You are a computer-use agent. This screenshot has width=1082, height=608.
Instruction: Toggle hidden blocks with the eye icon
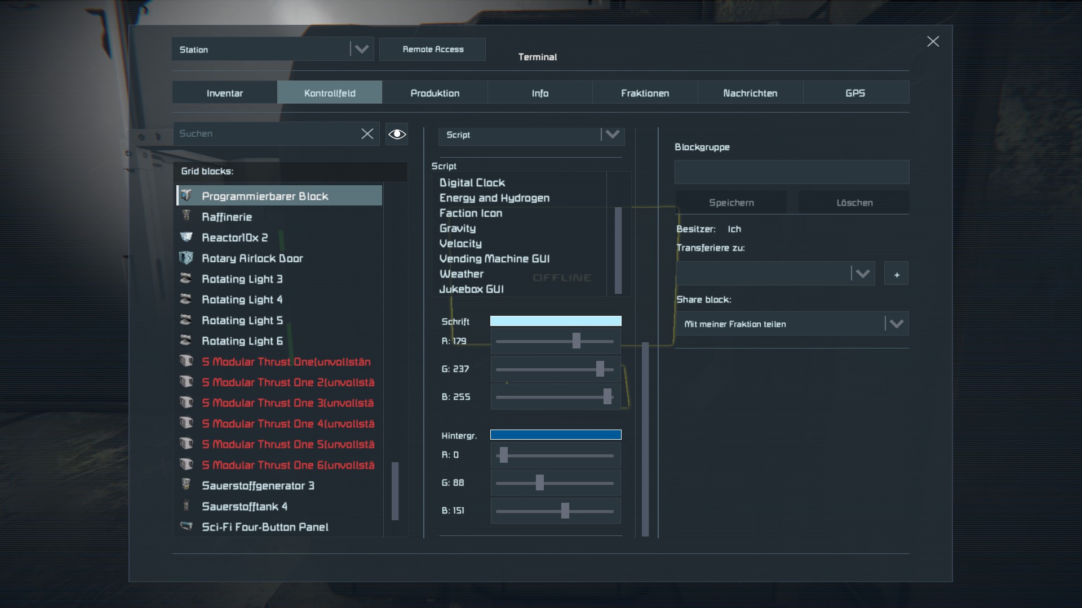(x=397, y=134)
